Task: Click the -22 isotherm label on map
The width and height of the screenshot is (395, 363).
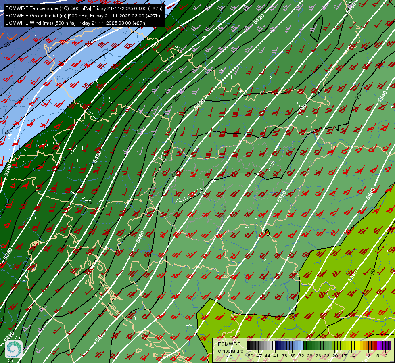Action: (358, 96)
